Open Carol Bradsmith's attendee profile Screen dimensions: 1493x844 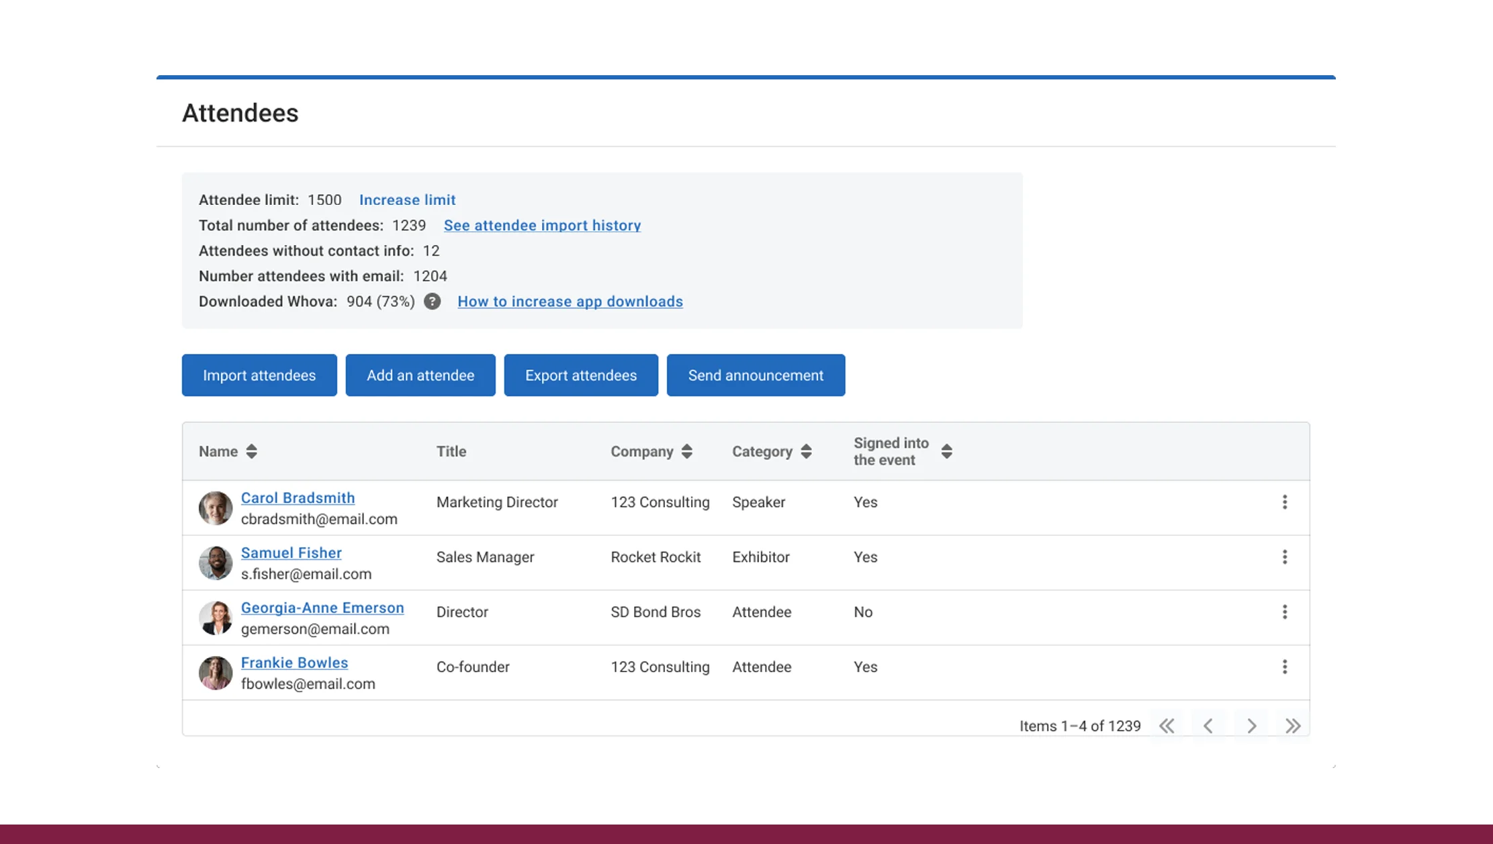[x=298, y=498]
